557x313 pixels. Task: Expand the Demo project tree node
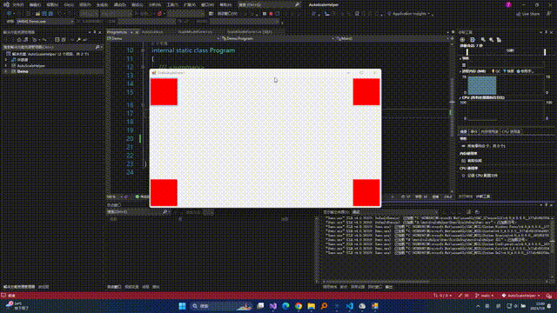coord(6,71)
